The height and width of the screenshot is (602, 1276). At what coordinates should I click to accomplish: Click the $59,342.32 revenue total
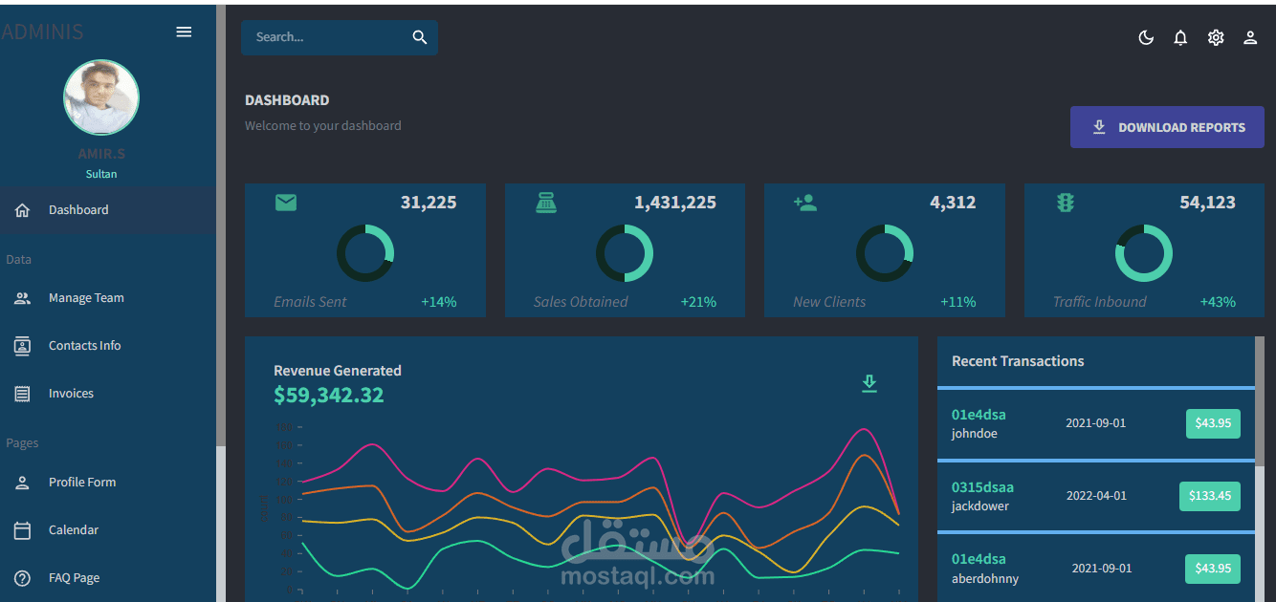tap(328, 396)
